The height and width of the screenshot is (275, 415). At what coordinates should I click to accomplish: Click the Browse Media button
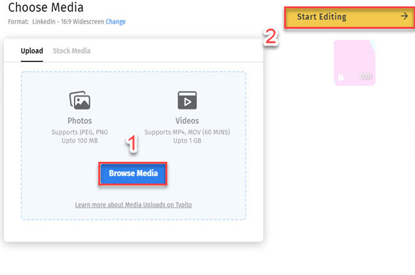[133, 173]
